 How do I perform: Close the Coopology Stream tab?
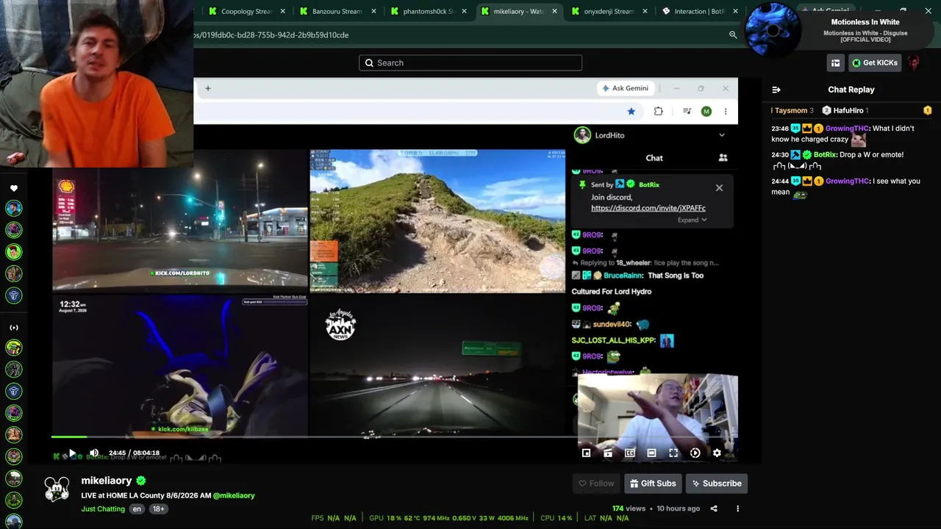[x=283, y=11]
